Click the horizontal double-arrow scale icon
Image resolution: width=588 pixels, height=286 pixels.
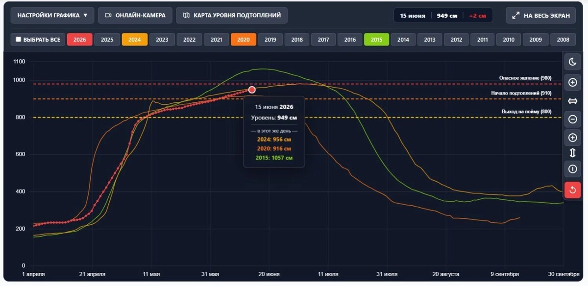pos(572,101)
